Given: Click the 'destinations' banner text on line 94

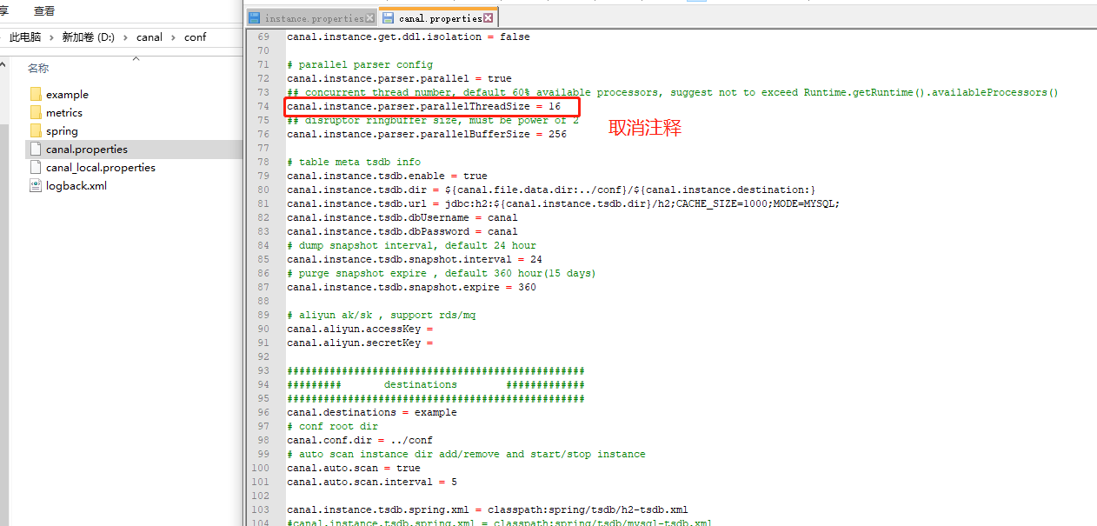Looking at the screenshot, I should [421, 384].
